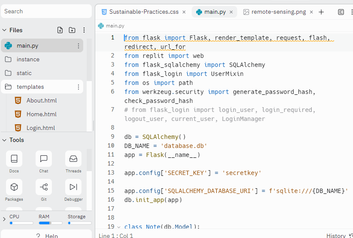Close the Sustainable-Practices.css tab
Image resolution: width=353 pixels, height=238 pixels.
click(184, 12)
